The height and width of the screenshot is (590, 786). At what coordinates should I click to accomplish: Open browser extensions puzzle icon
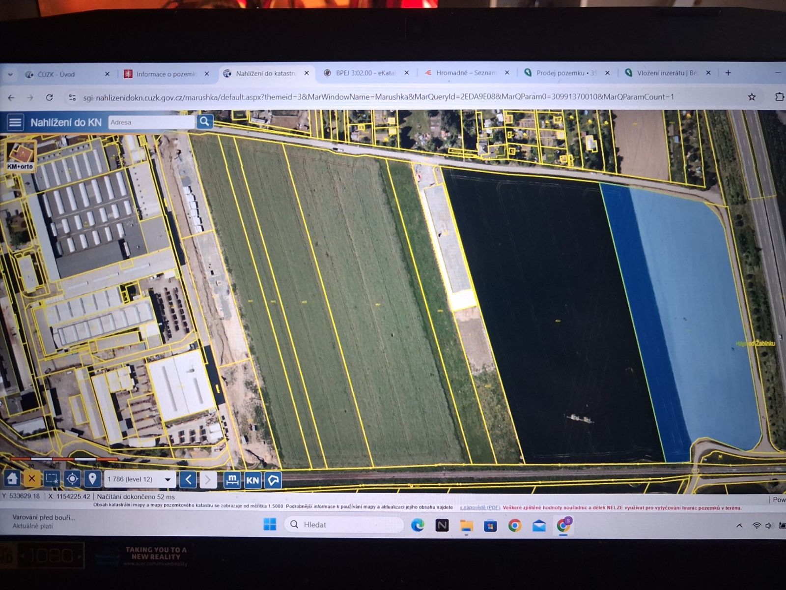tap(779, 97)
